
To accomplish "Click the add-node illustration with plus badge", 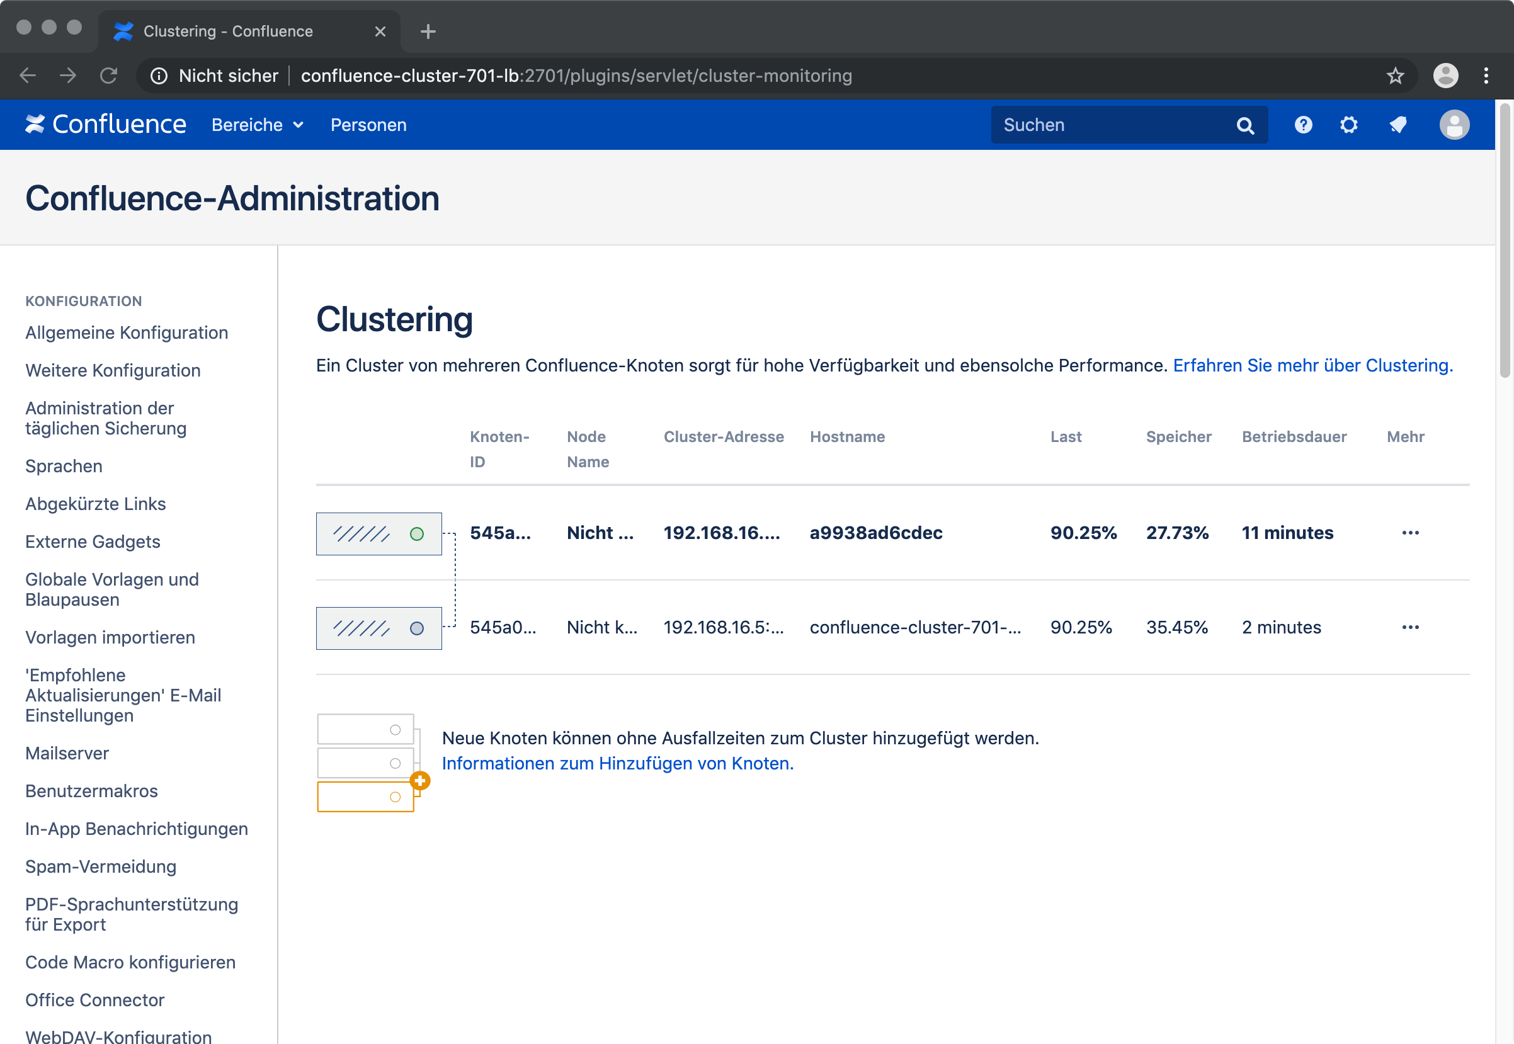I will [373, 763].
